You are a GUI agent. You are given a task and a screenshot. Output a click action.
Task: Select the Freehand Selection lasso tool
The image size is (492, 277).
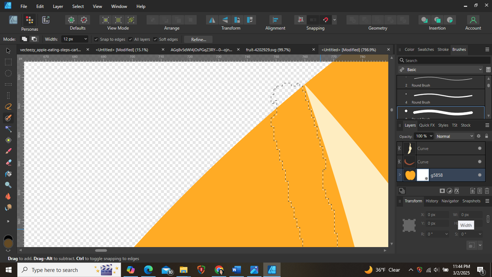(8, 107)
